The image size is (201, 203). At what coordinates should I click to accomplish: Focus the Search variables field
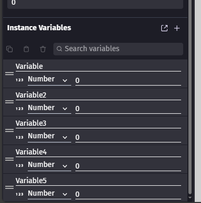coord(118,49)
